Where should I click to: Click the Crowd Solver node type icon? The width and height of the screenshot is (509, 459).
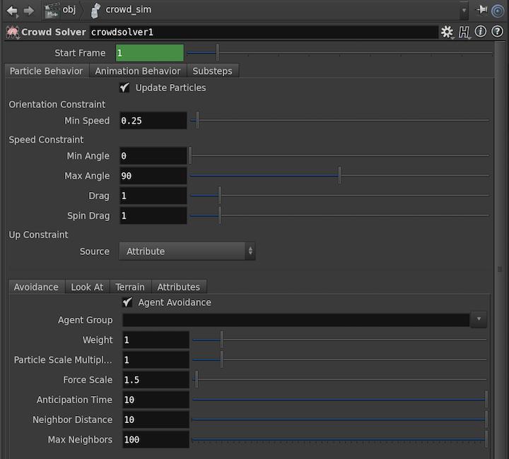[x=12, y=32]
